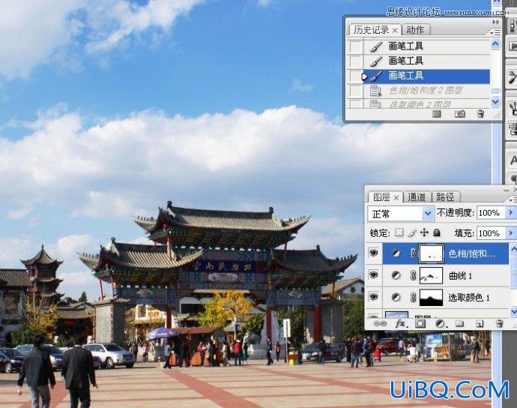Click Layers list scroll-up arrow

513,249
